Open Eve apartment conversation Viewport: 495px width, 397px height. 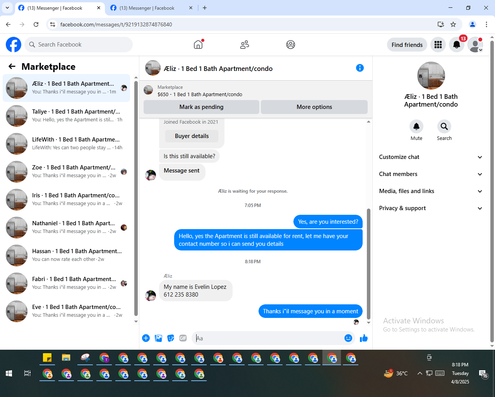click(67, 311)
